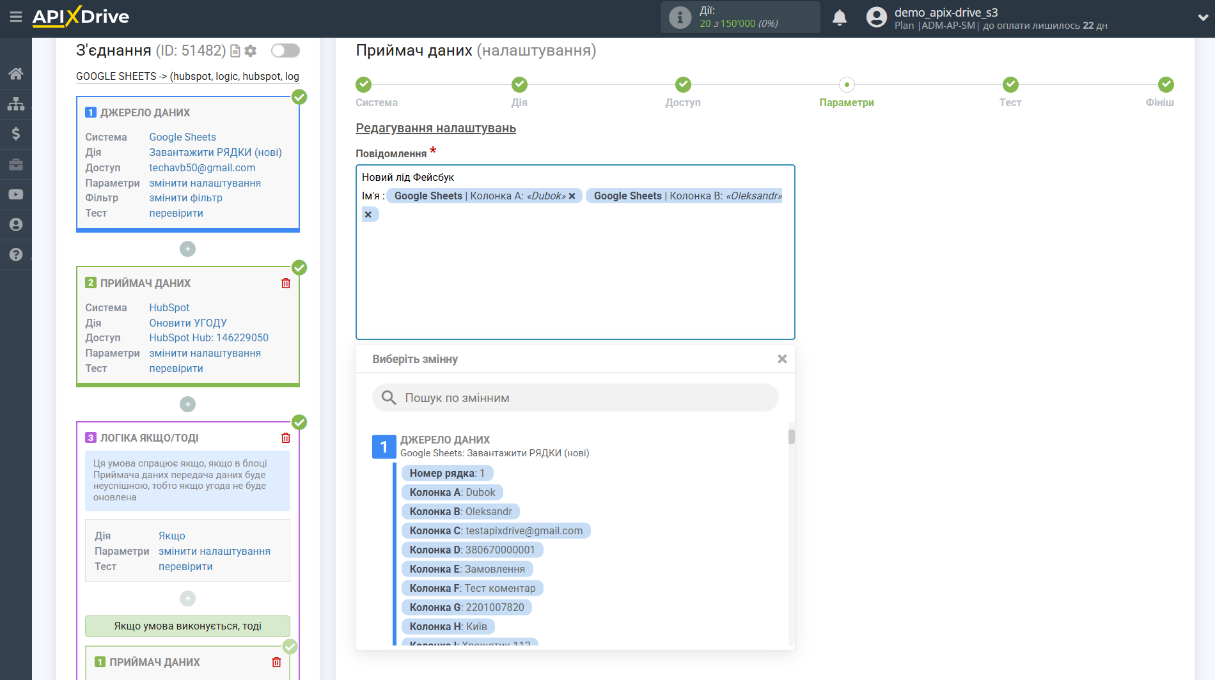Open the profile sidebar icon
Viewport: 1215px width, 680px height.
pos(16,224)
